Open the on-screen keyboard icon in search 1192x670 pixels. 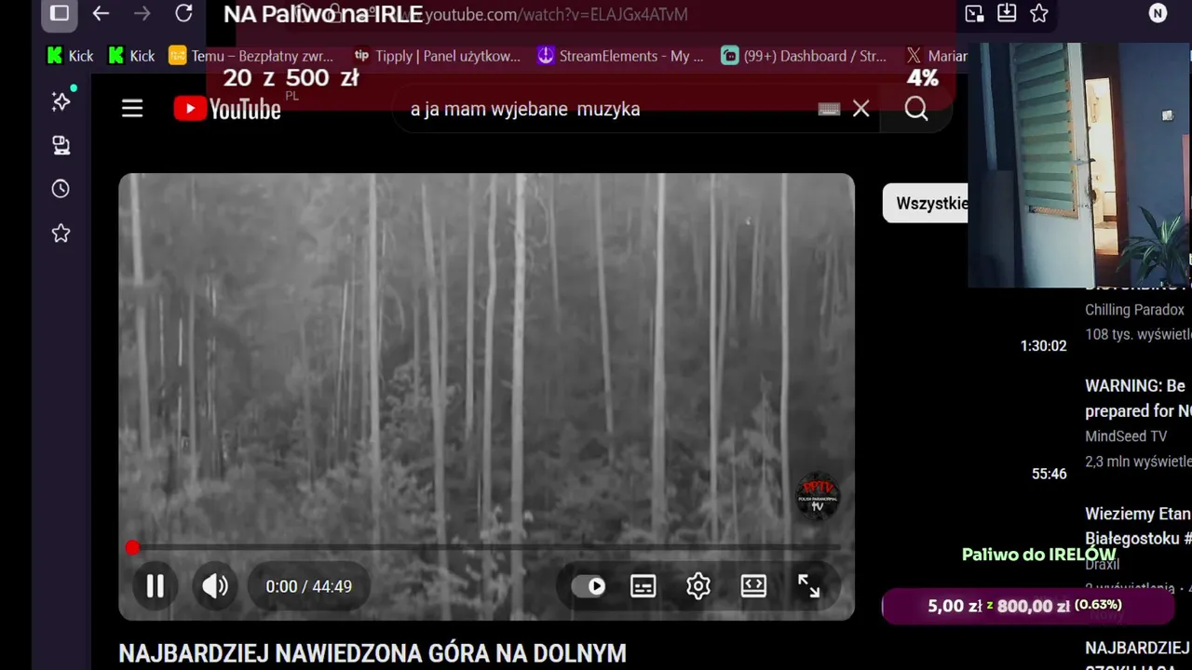tap(829, 109)
